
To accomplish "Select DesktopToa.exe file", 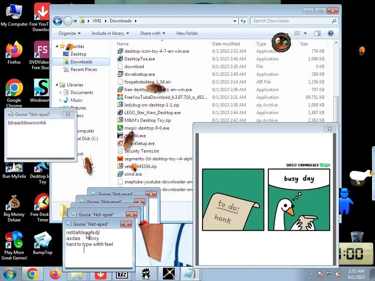I will click(x=140, y=59).
